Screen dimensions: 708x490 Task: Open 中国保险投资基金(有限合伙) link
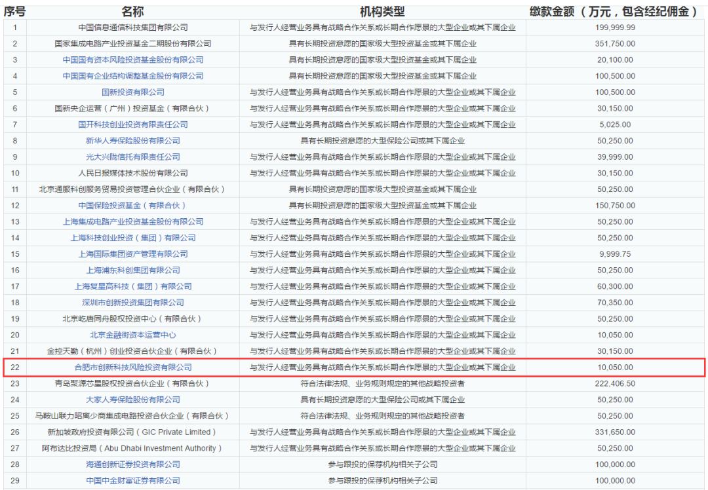tap(133, 206)
